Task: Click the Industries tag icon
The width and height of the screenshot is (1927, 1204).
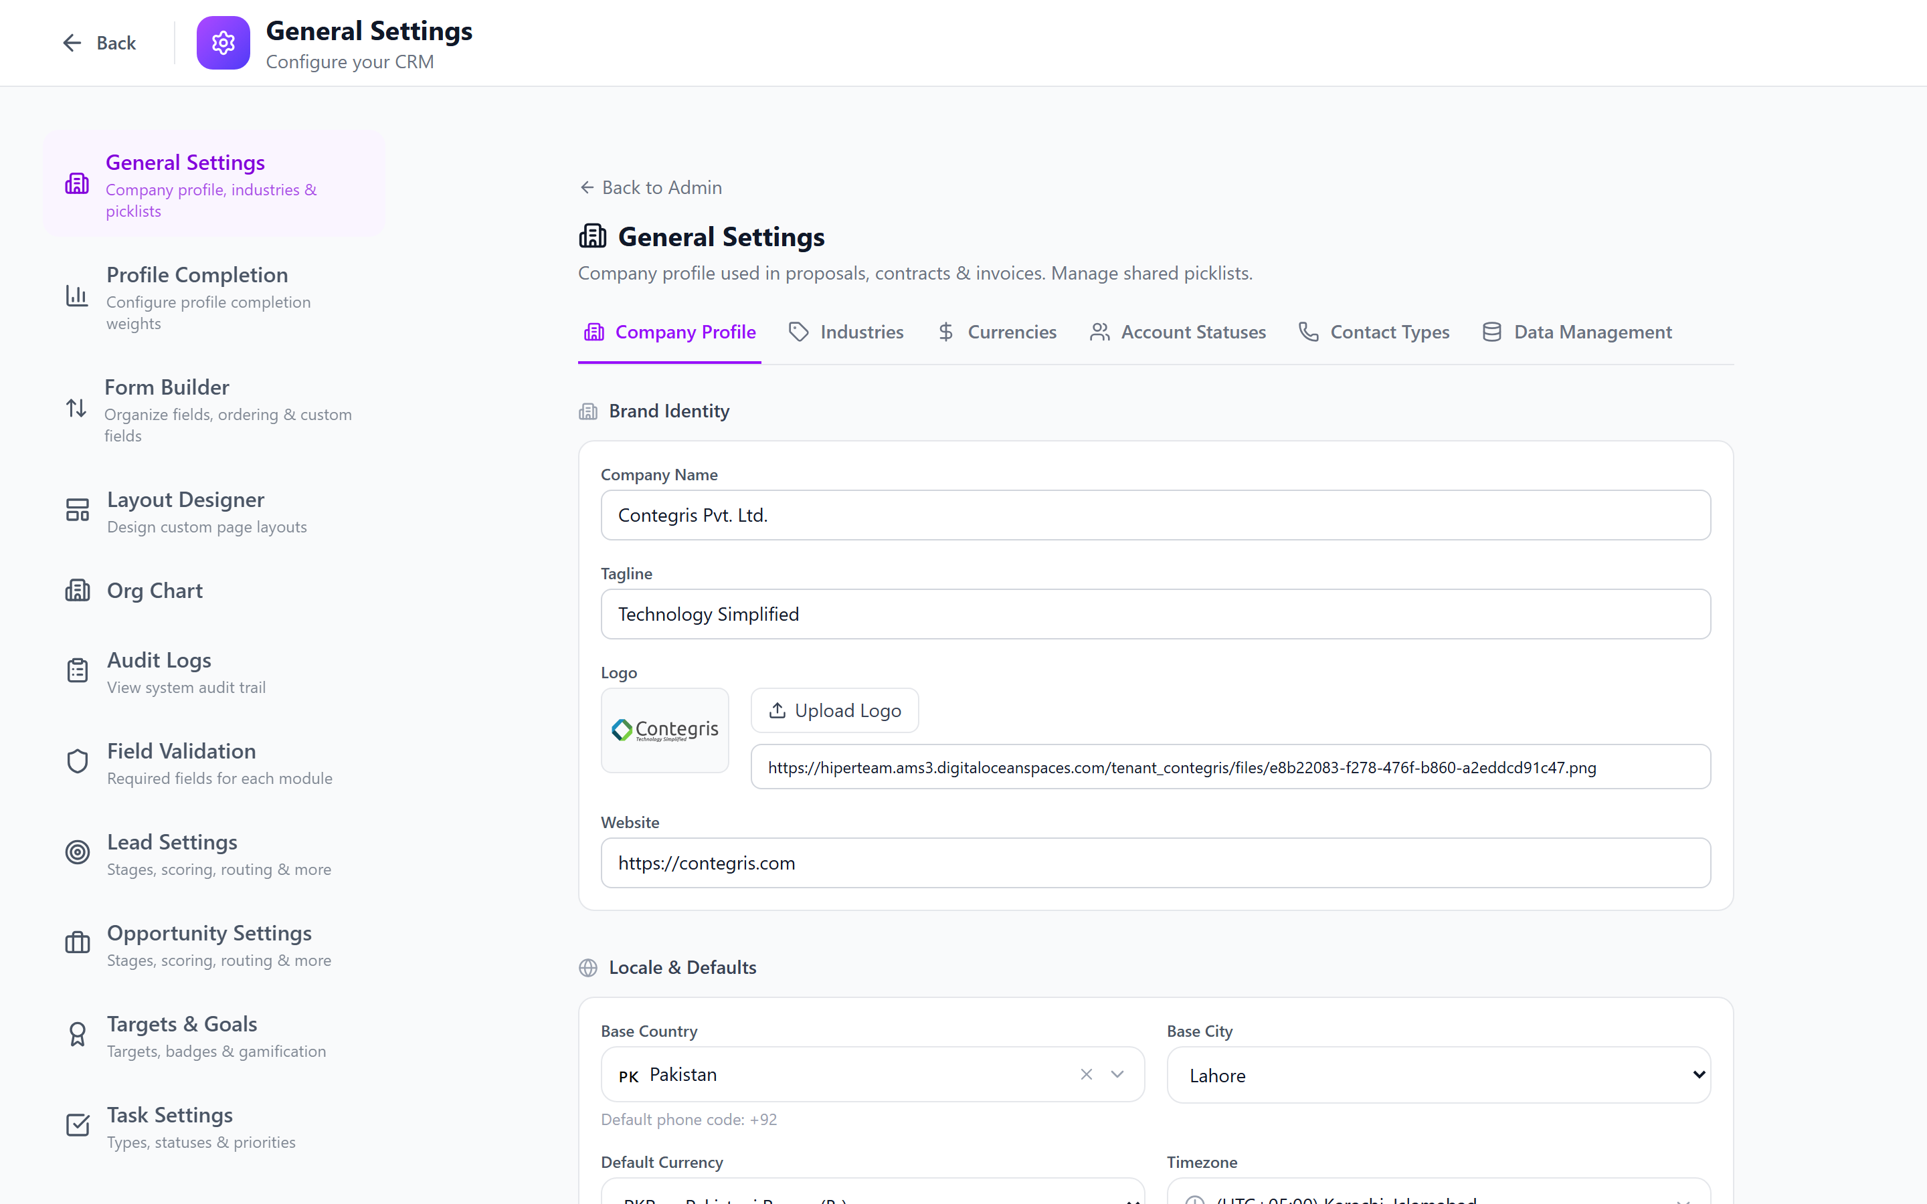Action: coord(799,332)
